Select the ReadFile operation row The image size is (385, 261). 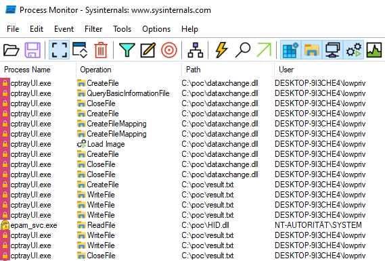192,225
